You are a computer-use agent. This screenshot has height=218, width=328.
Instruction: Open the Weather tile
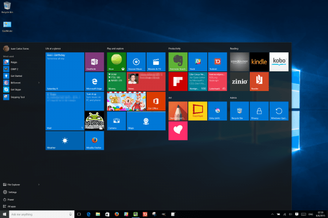pos(65,141)
